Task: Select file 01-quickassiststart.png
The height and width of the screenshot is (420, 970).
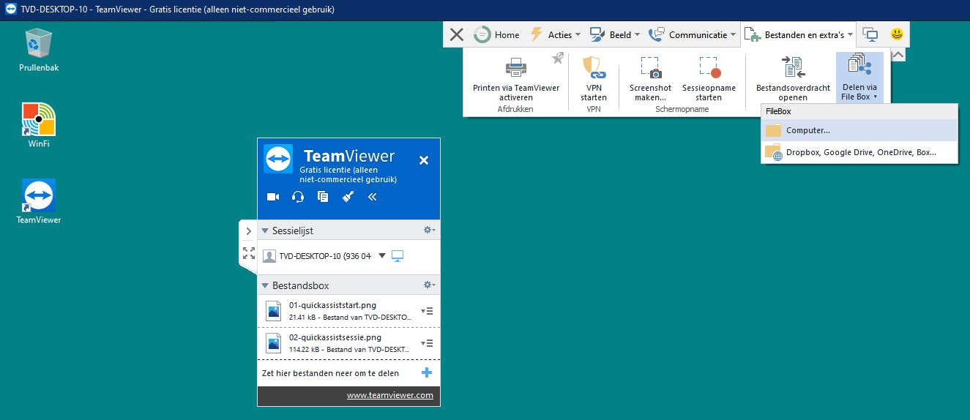Action: (348, 311)
